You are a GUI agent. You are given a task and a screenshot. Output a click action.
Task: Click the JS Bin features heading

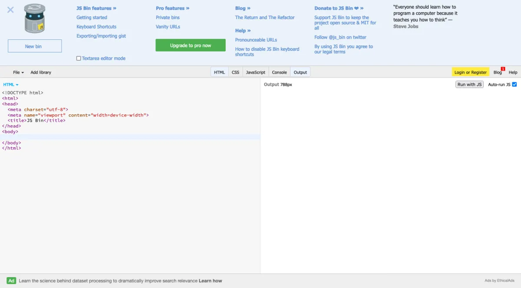(96, 8)
